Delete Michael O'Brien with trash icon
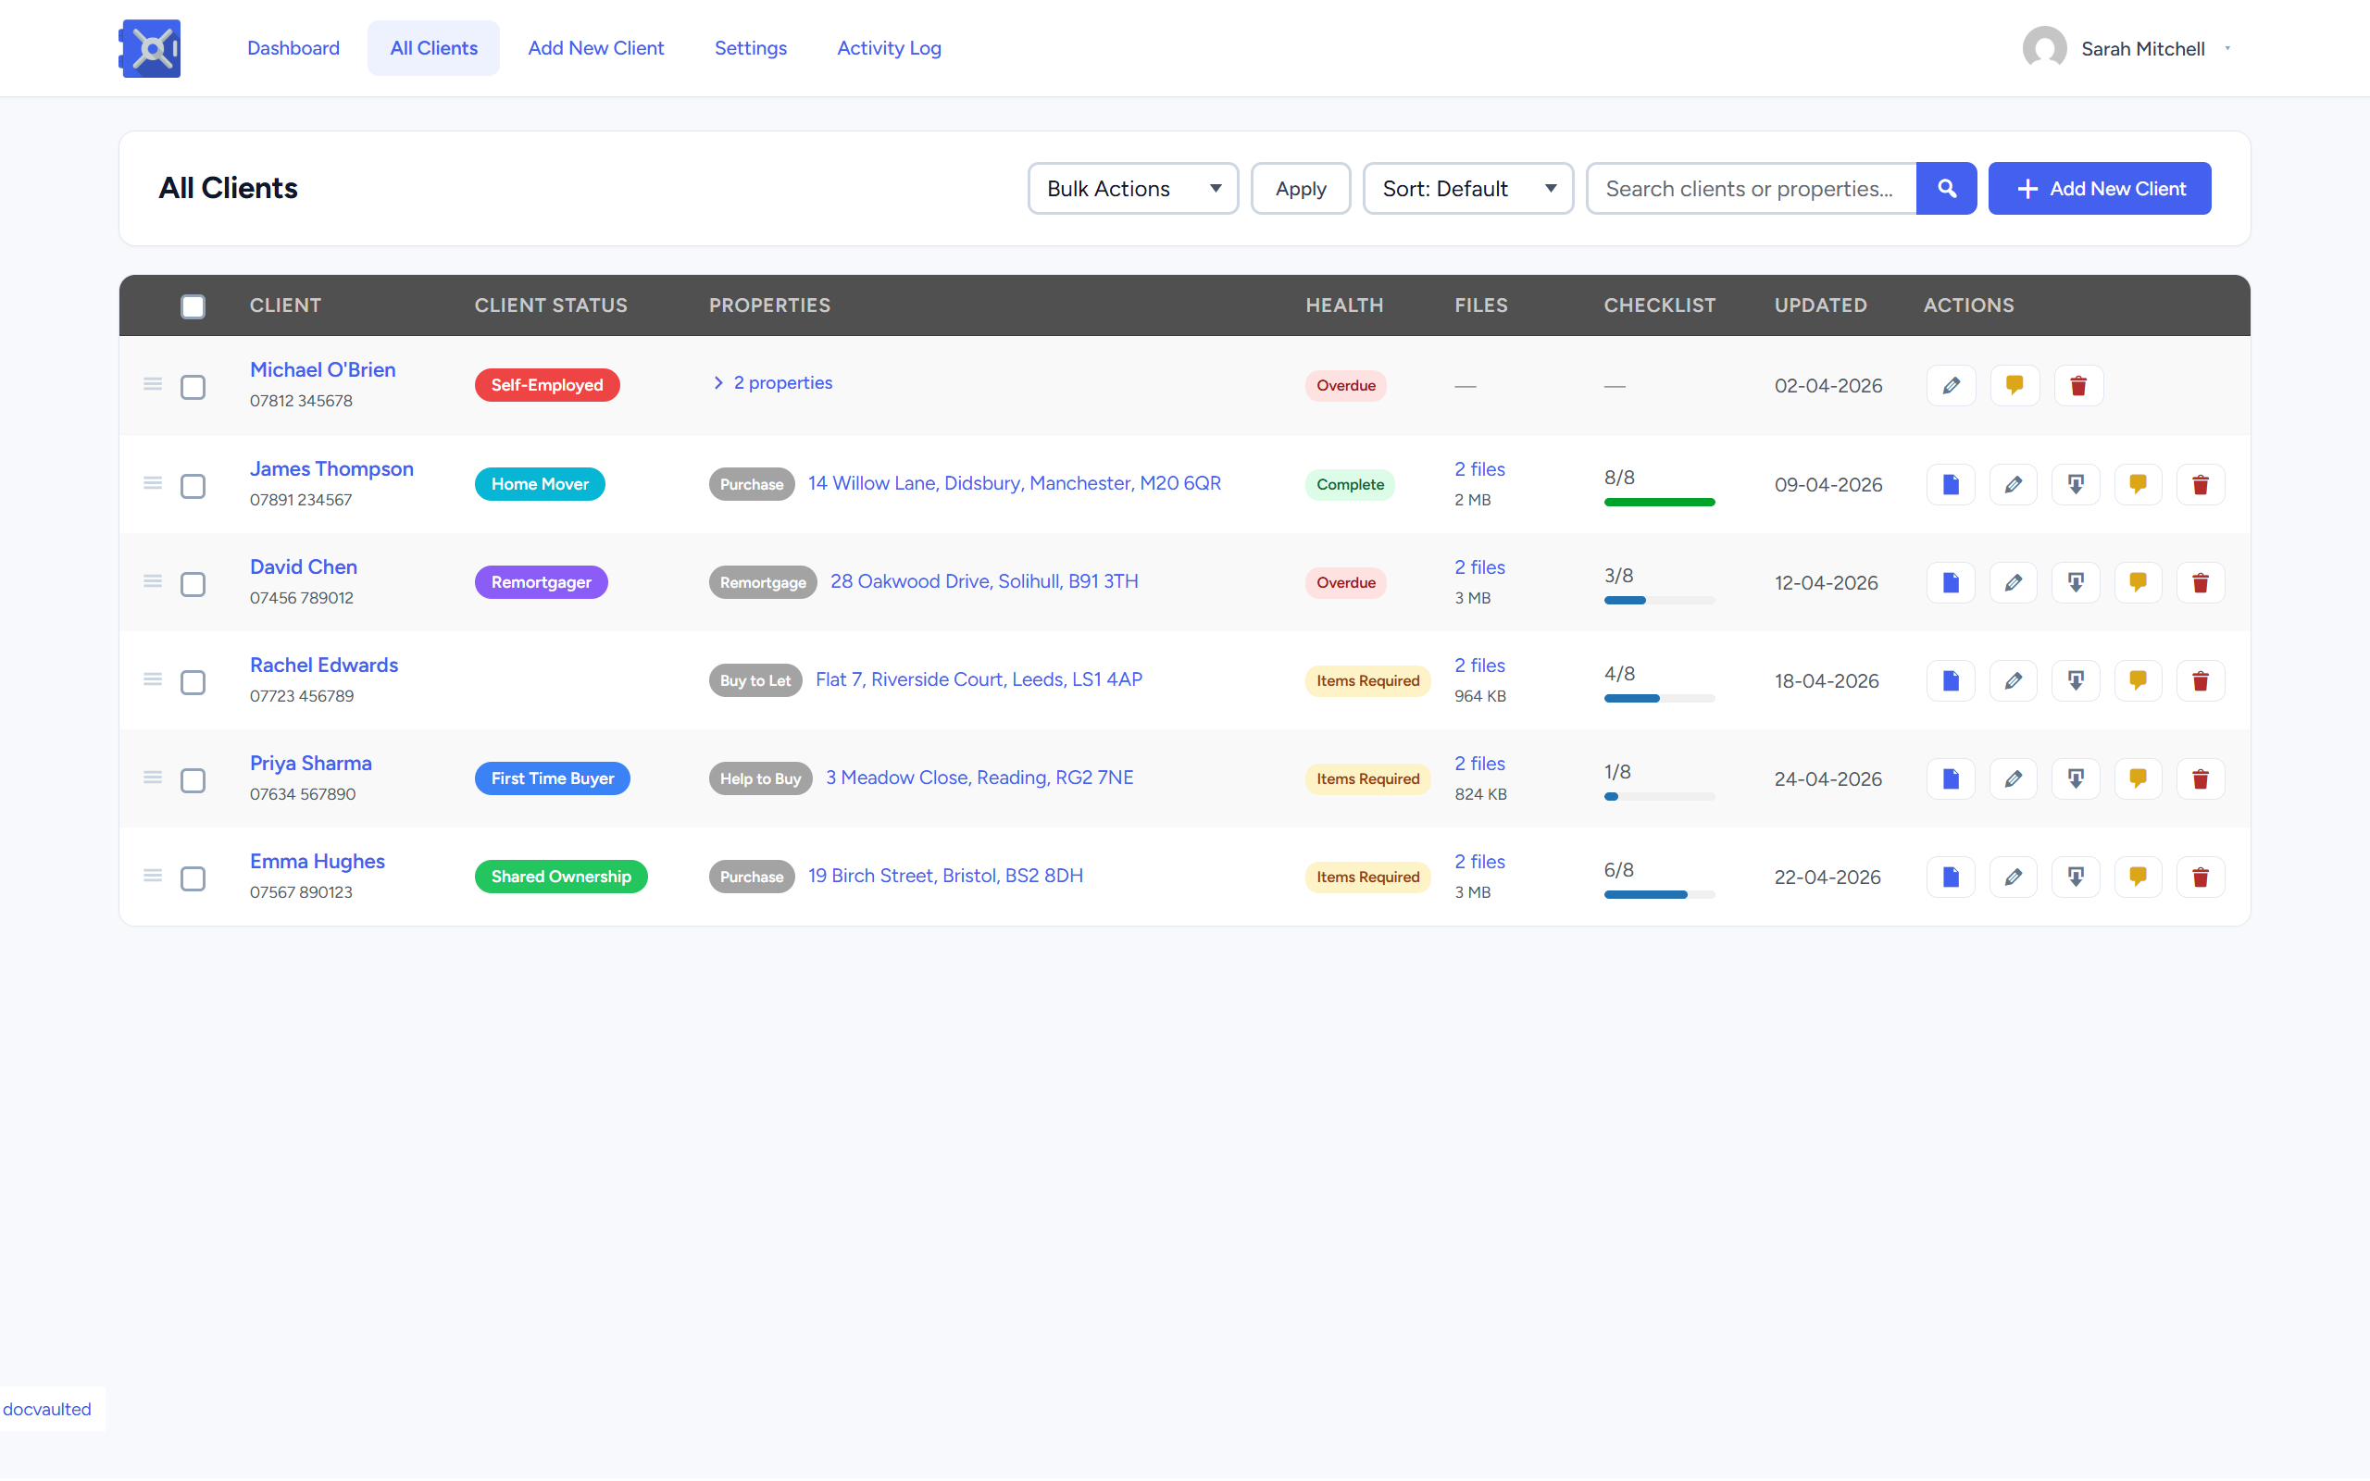This screenshot has width=2370, height=1481. [2077, 385]
